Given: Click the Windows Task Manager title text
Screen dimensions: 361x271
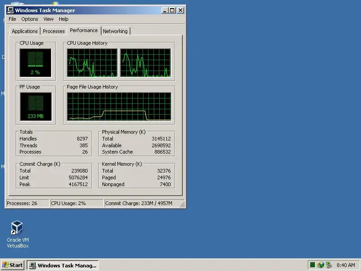Looking at the screenshot, I should (45, 10).
